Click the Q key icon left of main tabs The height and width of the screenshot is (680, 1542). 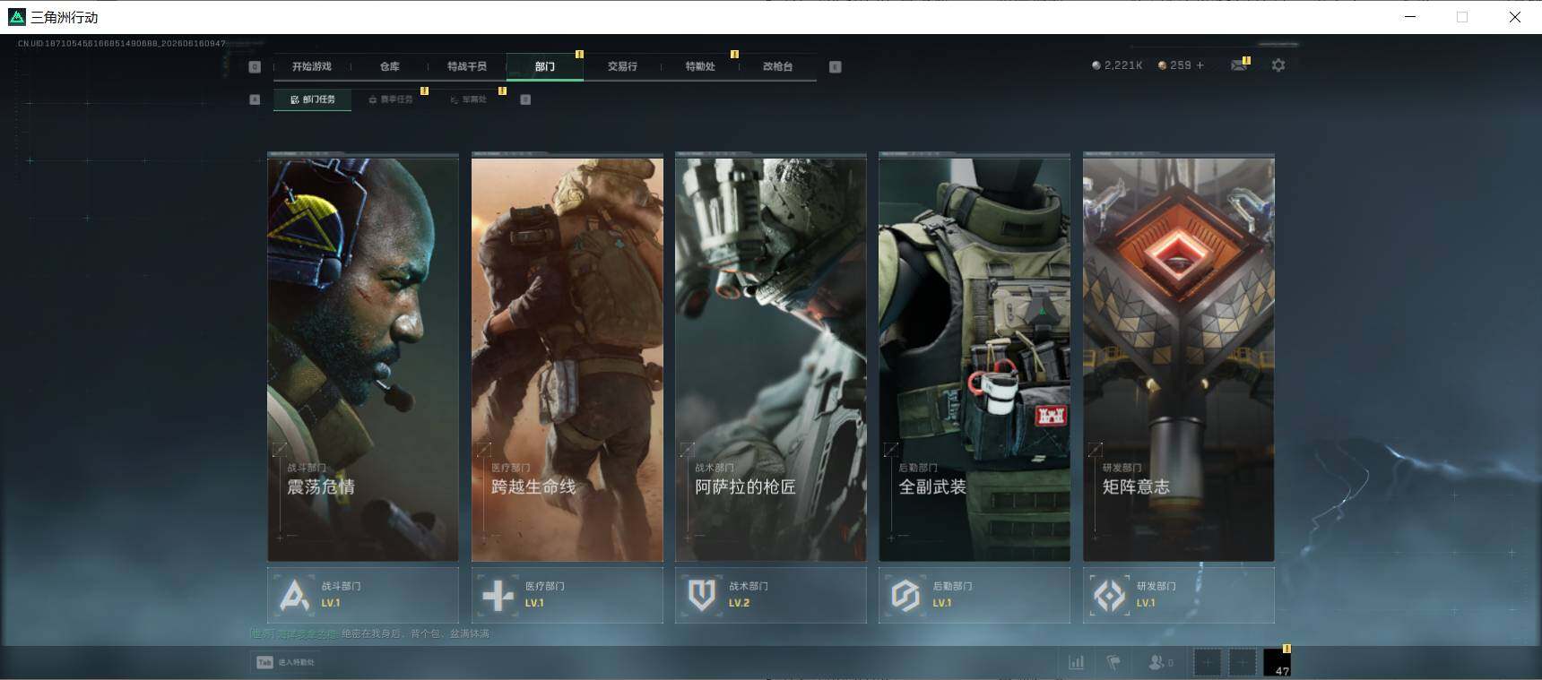click(x=255, y=66)
